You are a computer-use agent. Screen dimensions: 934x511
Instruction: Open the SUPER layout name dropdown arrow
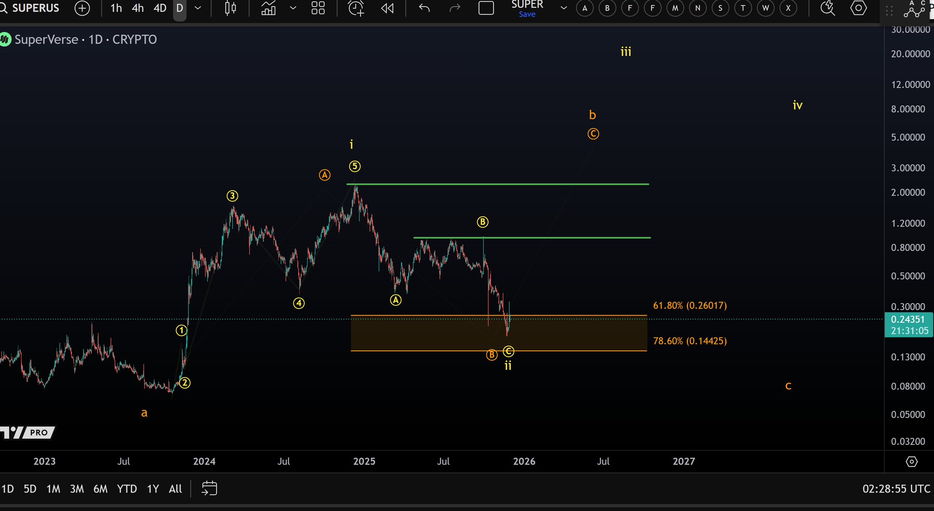click(x=564, y=8)
